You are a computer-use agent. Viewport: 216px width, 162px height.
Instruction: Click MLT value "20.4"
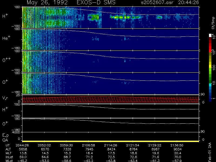[x=178, y=153]
